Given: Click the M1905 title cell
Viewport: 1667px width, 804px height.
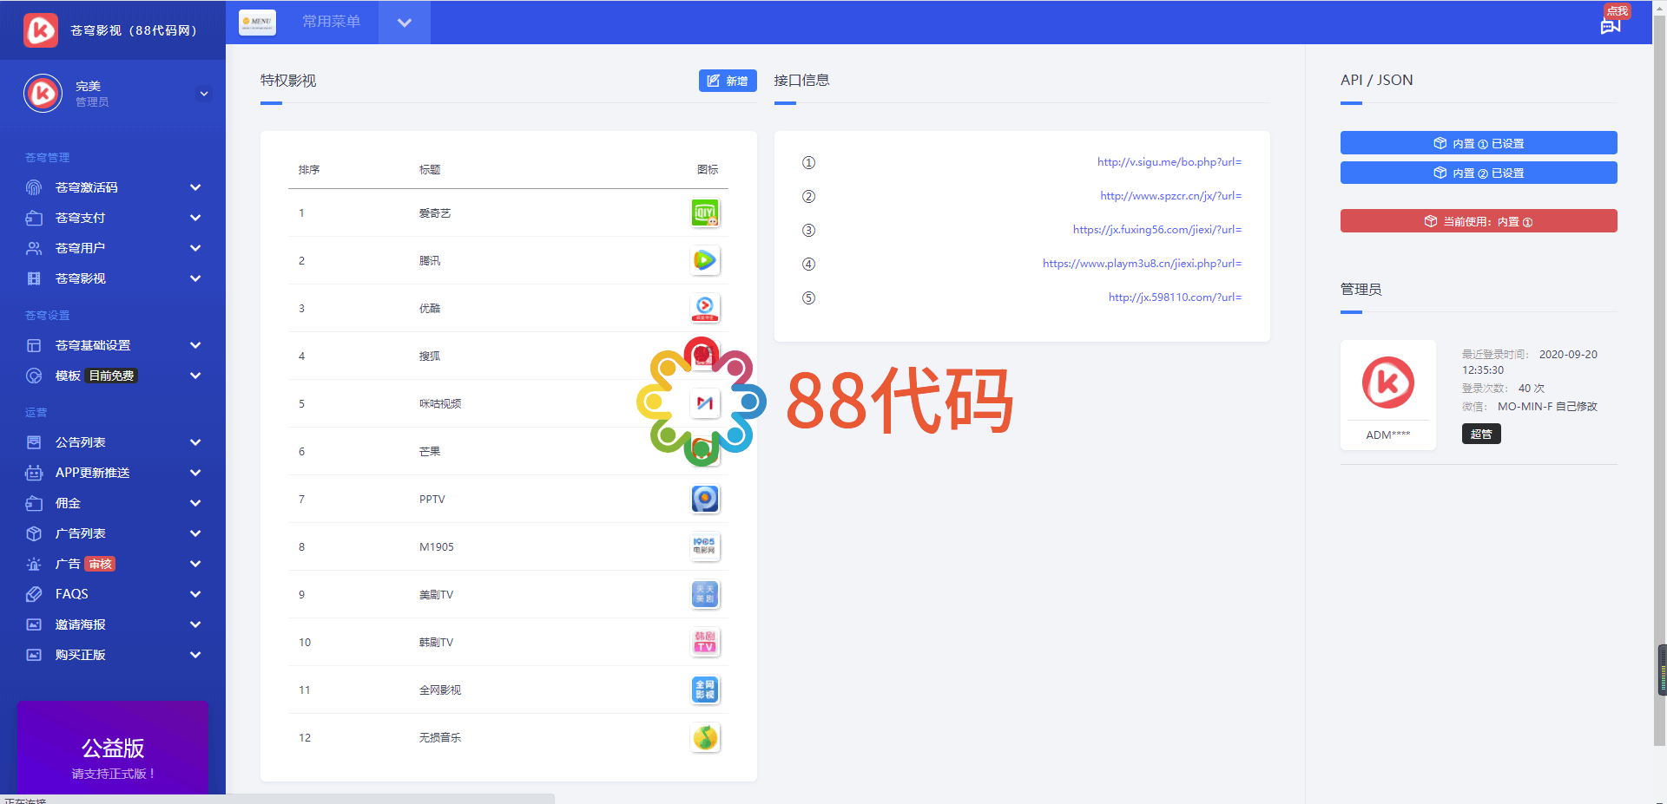Looking at the screenshot, I should click(x=436, y=547).
